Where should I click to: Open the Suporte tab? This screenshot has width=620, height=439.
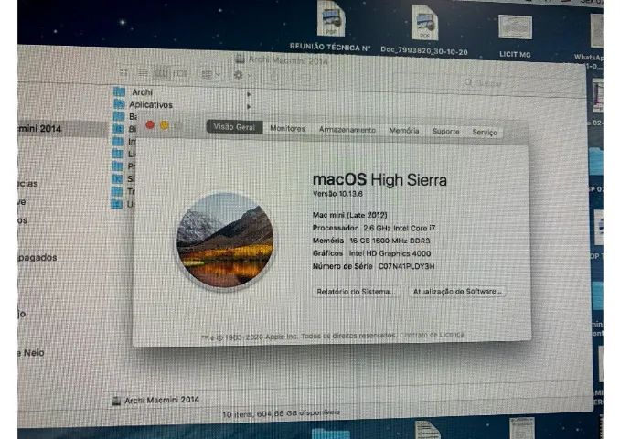[x=445, y=132]
